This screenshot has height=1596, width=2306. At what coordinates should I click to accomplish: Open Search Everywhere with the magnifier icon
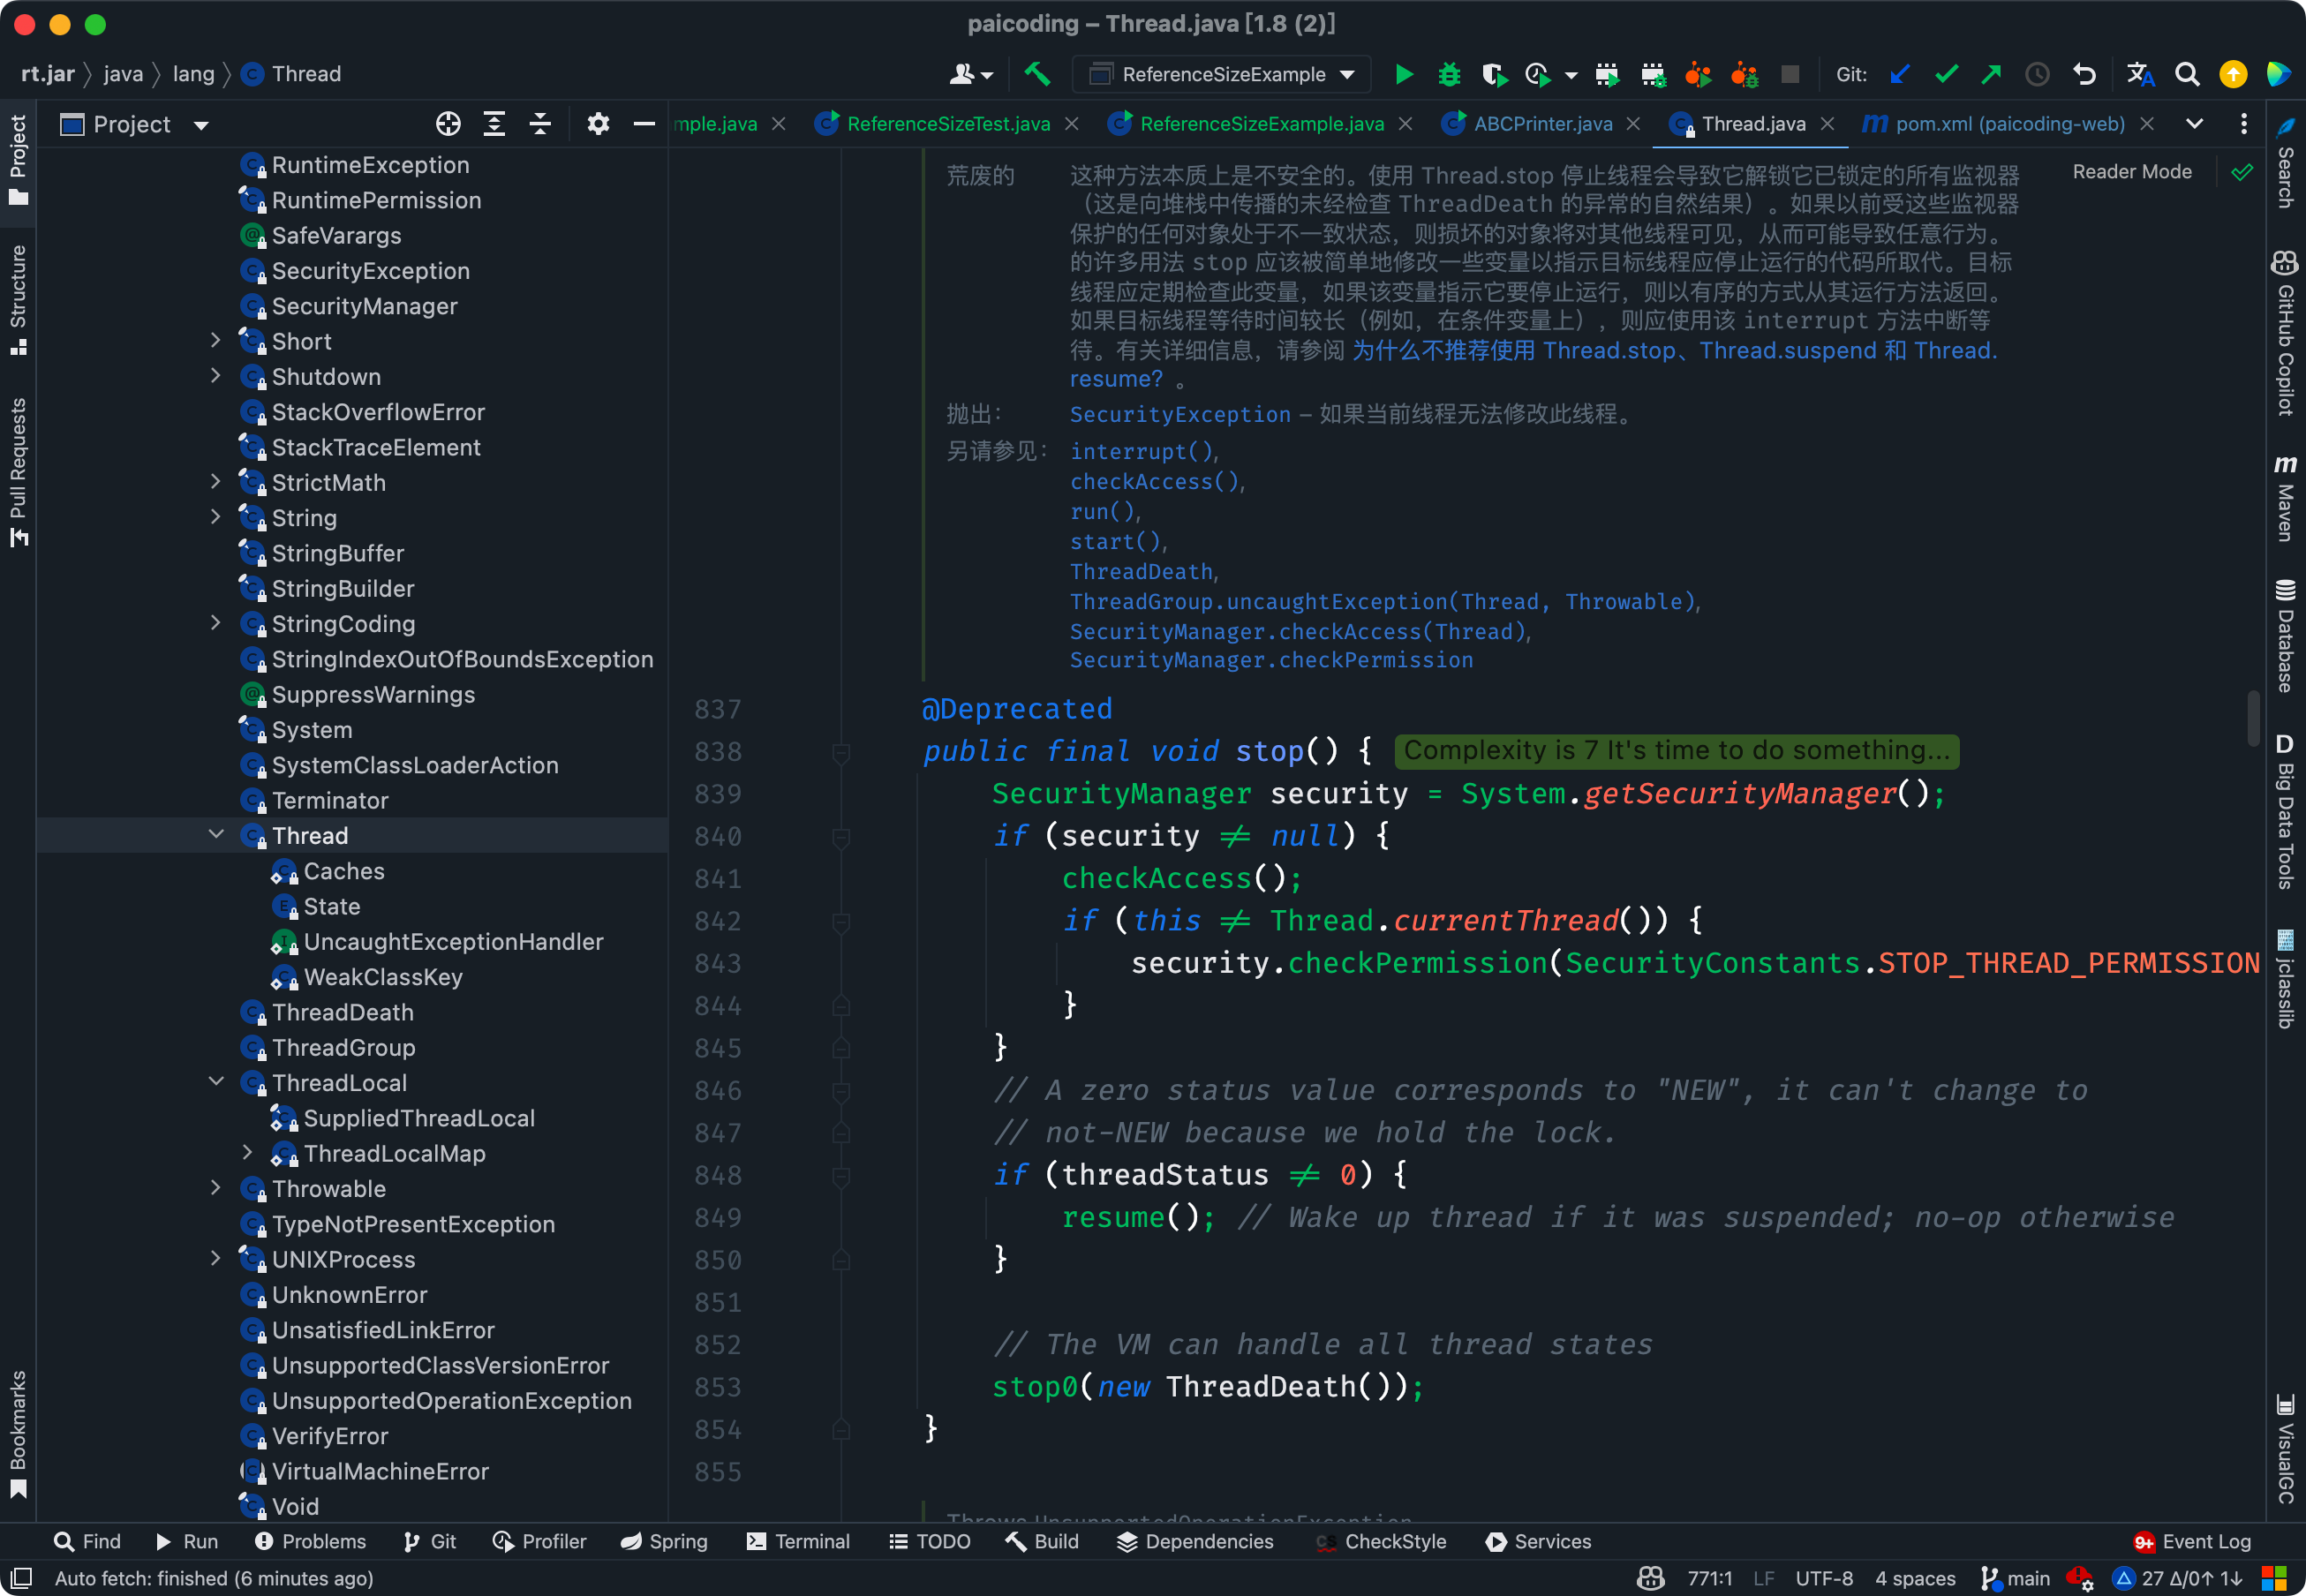pyautogui.click(x=2188, y=74)
